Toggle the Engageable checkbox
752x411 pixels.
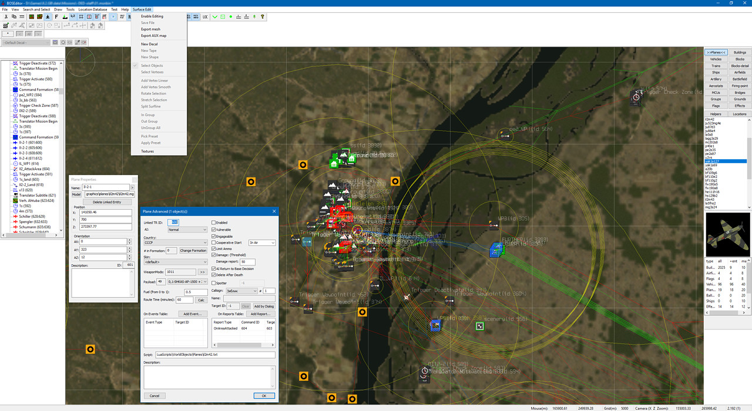click(214, 236)
